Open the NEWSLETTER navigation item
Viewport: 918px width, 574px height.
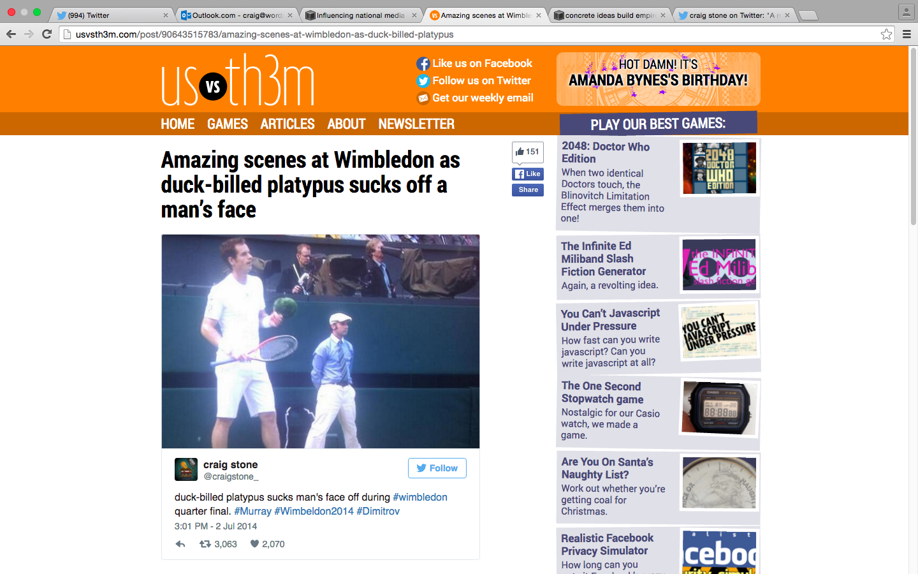416,124
